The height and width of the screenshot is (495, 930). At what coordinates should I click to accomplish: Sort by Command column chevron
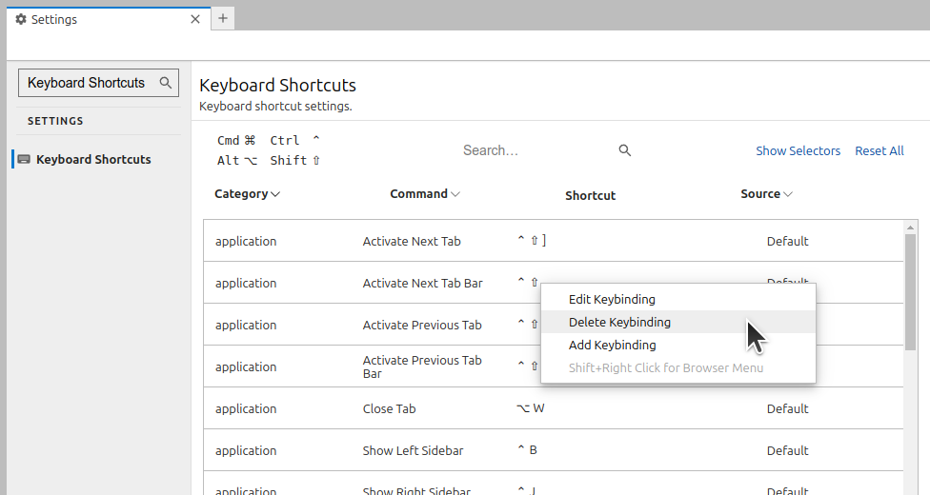coord(455,194)
